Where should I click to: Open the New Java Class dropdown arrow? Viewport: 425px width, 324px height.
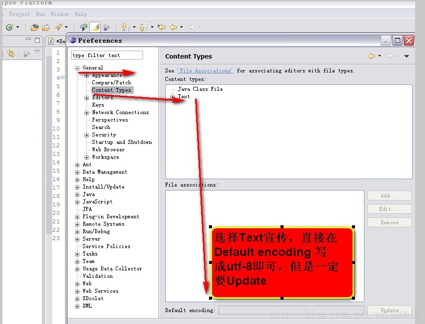point(17,27)
